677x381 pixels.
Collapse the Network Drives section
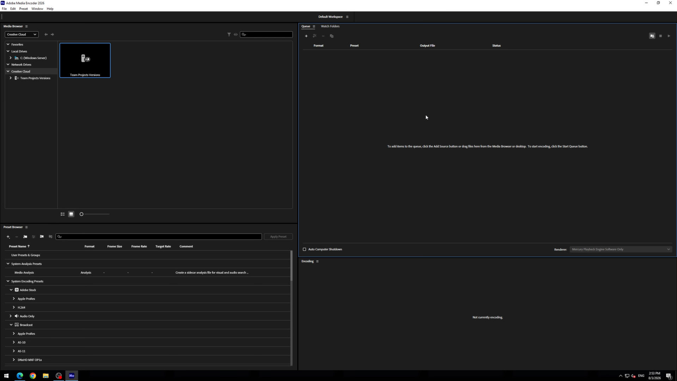[8, 65]
